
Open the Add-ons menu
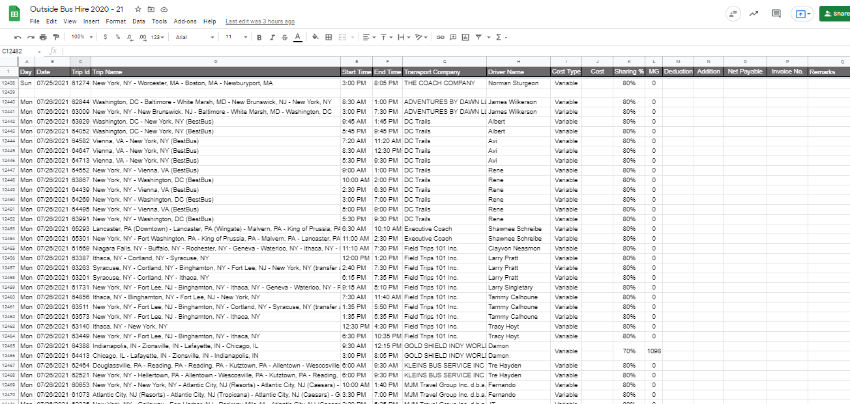tap(185, 21)
